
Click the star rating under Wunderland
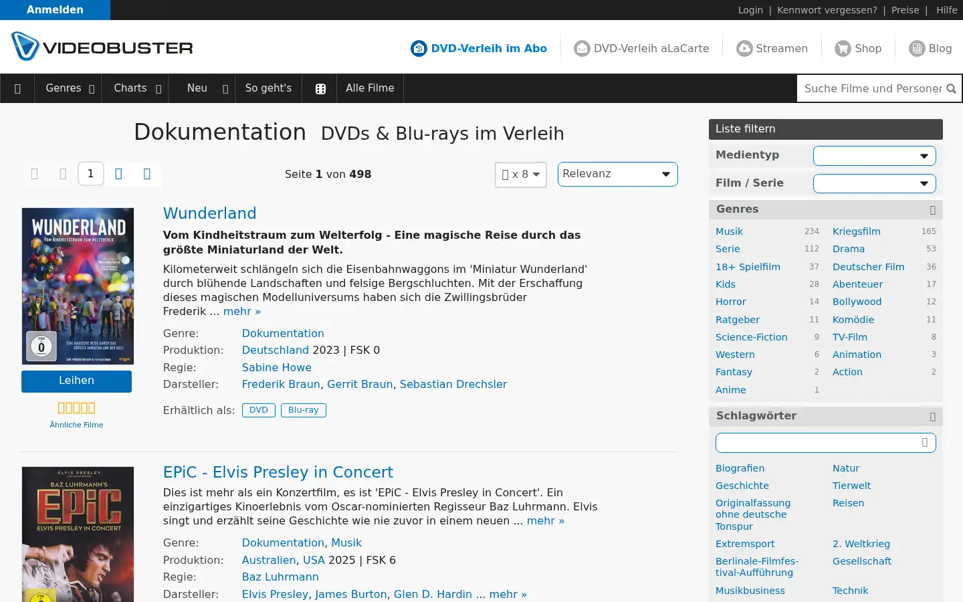click(76, 408)
